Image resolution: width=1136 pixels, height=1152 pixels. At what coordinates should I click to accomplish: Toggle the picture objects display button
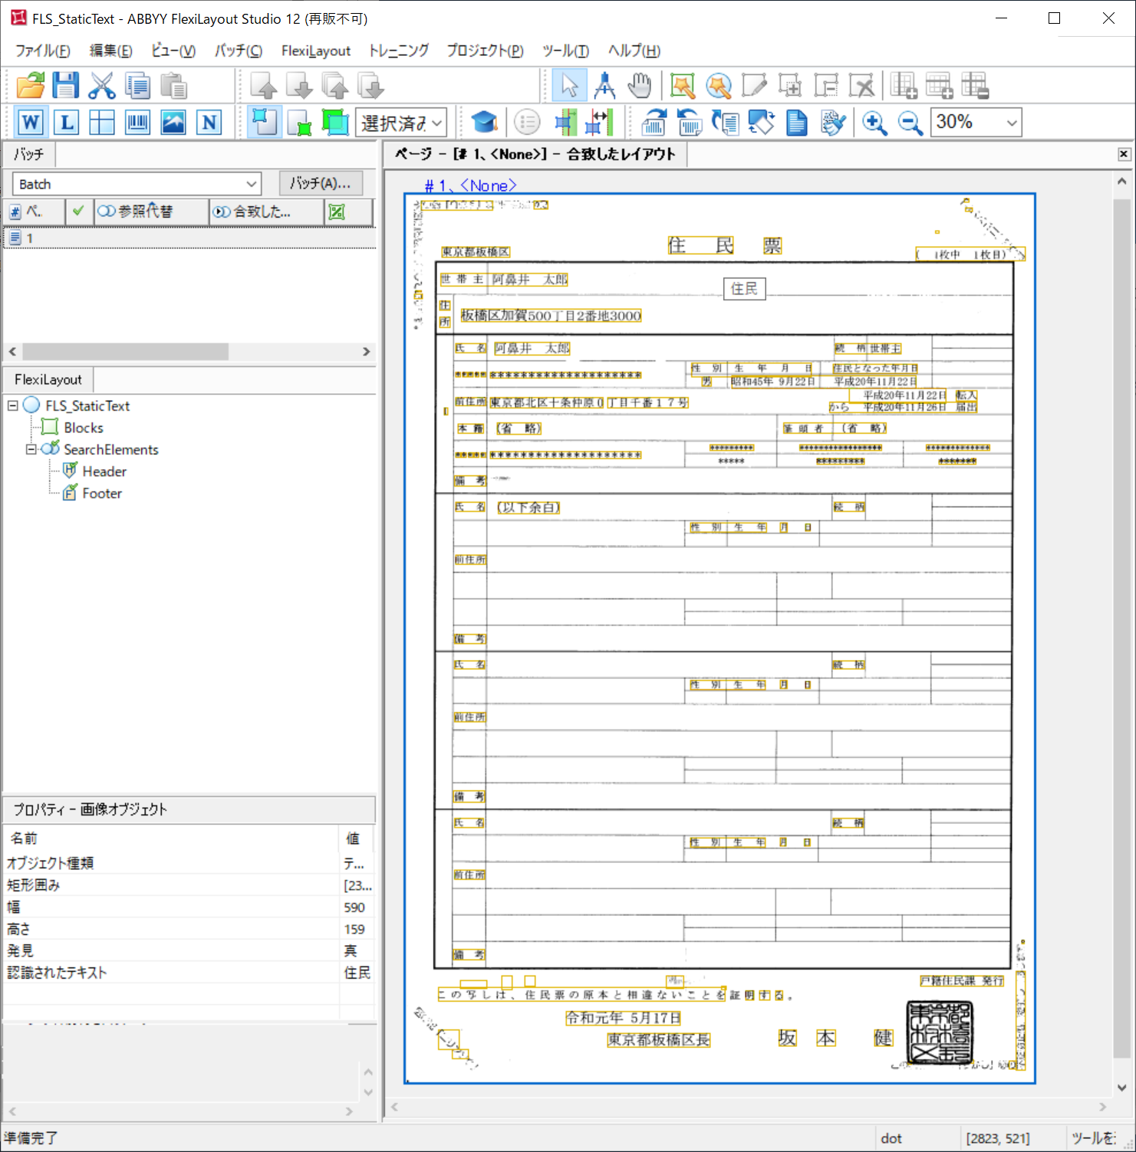[173, 122]
